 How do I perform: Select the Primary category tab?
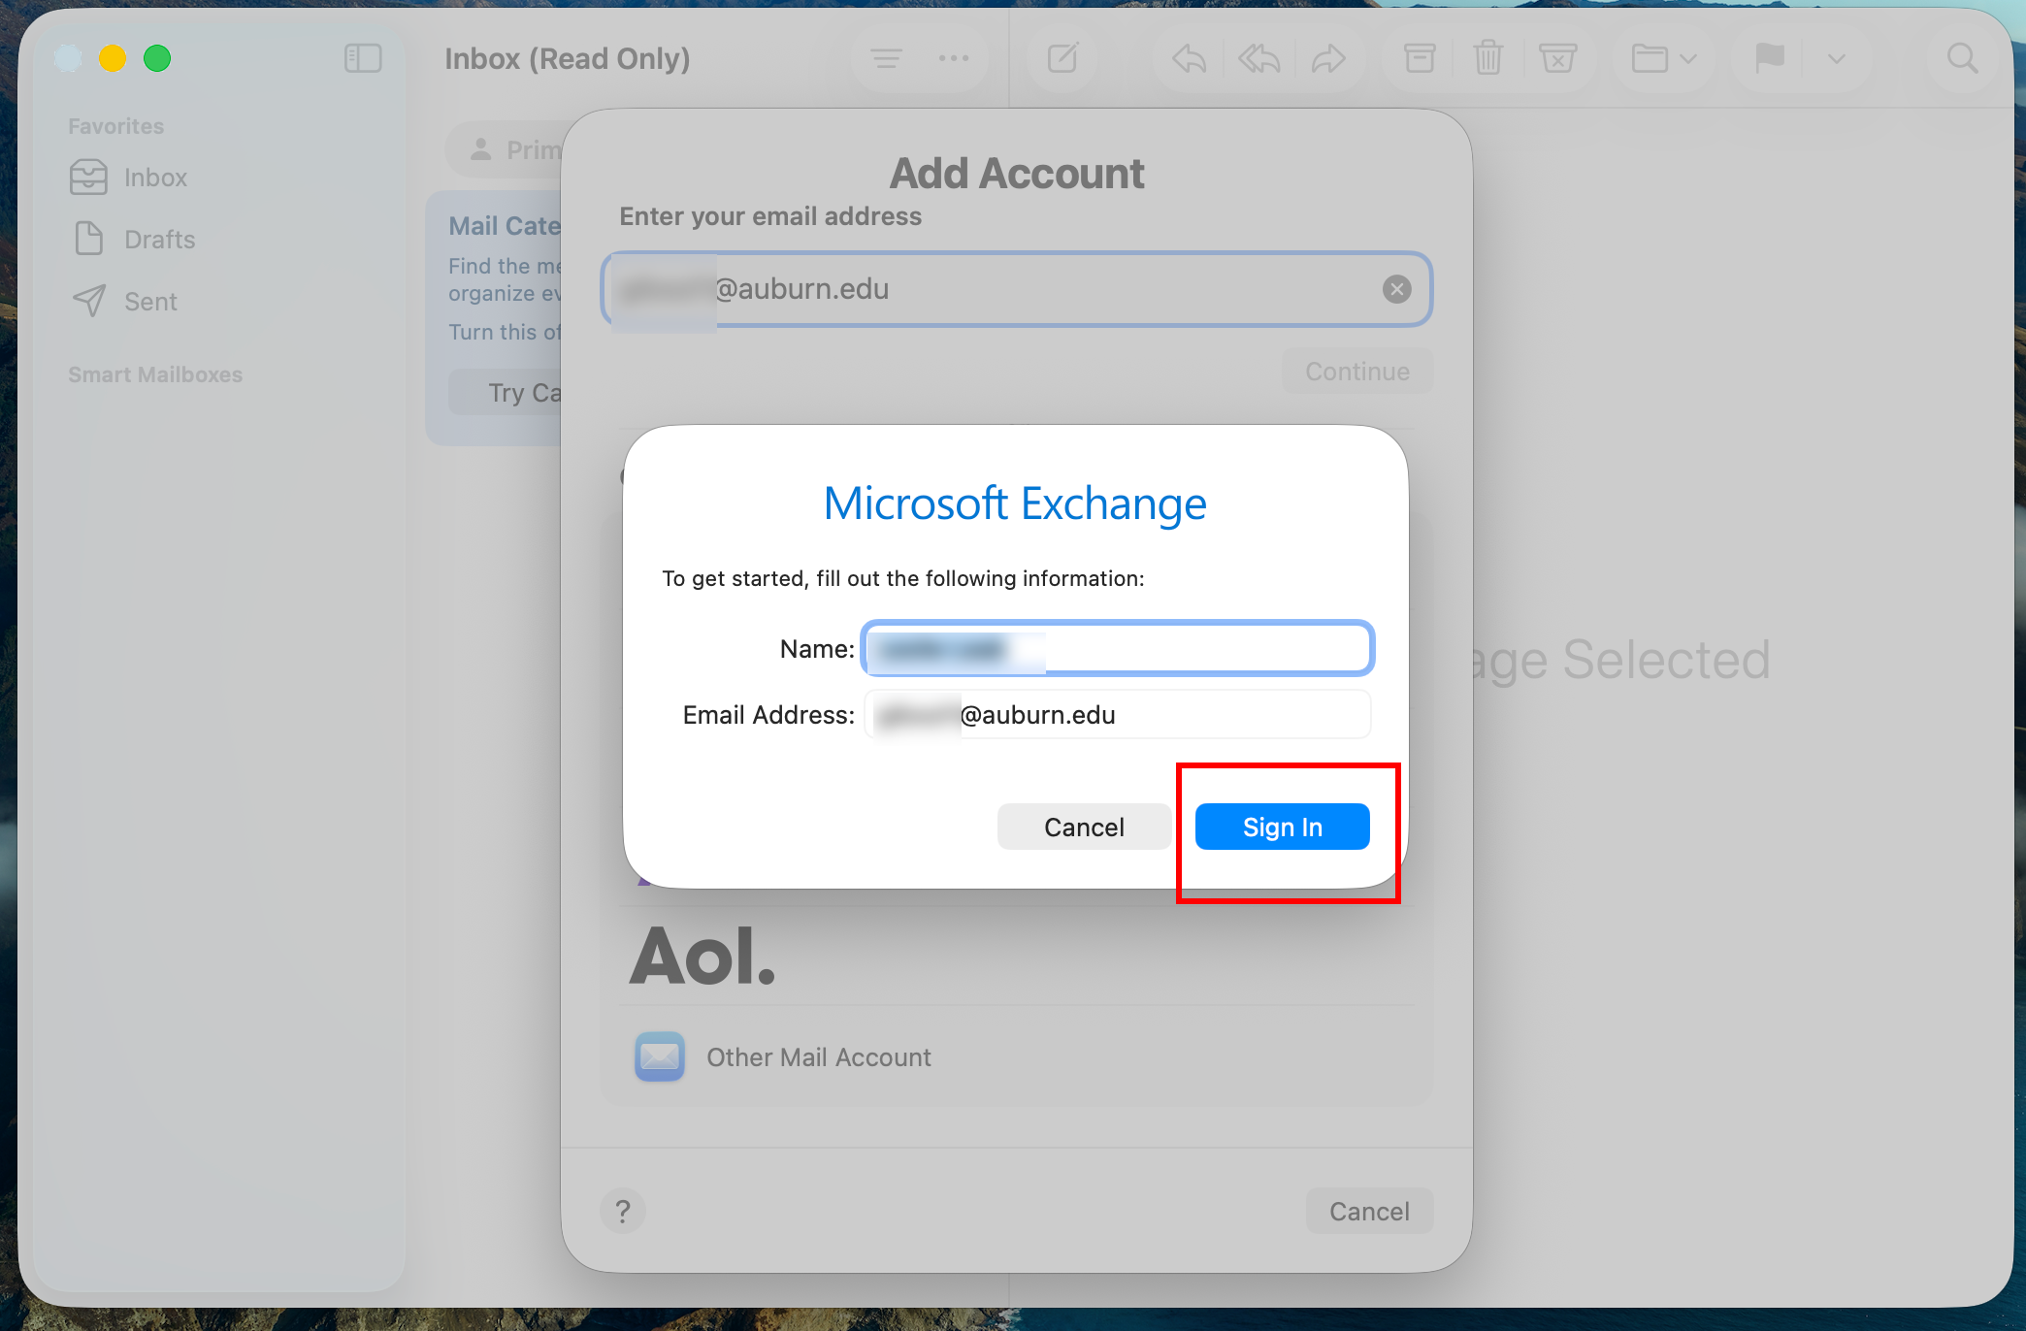pos(505,149)
